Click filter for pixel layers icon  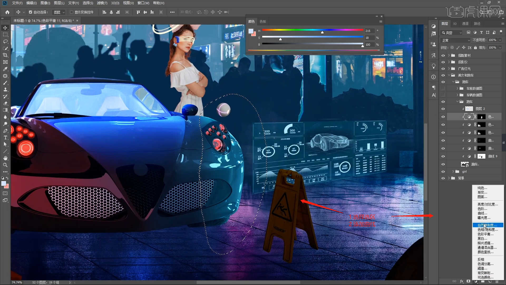[468, 32]
